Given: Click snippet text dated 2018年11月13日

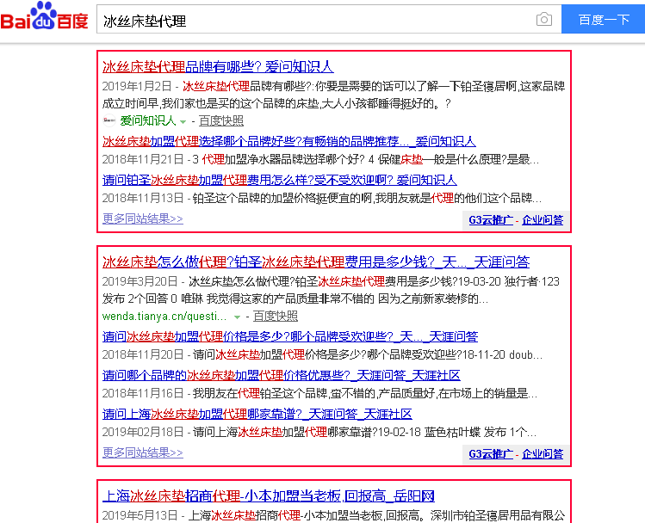Looking at the screenshot, I should (322, 199).
